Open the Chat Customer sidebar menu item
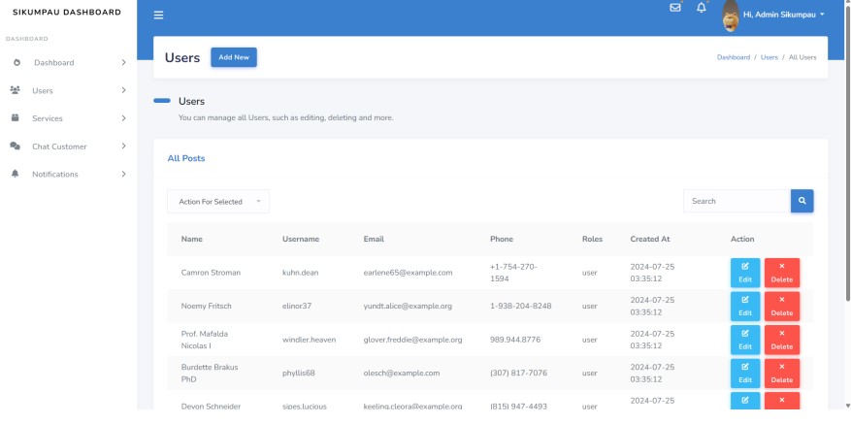851x424 pixels. 68,147
